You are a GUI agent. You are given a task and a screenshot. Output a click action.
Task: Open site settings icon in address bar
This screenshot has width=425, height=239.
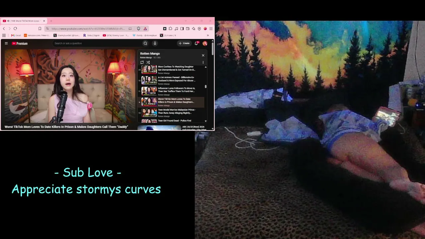coord(47,29)
